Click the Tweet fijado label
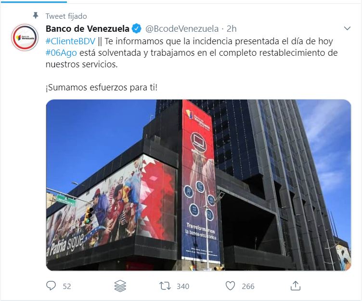The image size is (362, 301). tap(66, 16)
